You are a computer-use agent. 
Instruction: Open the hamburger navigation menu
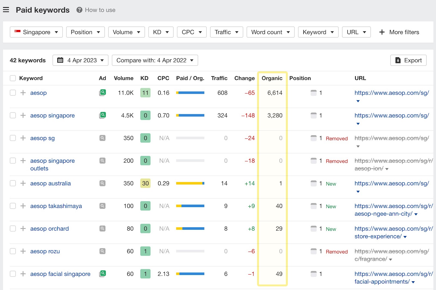(x=6, y=10)
